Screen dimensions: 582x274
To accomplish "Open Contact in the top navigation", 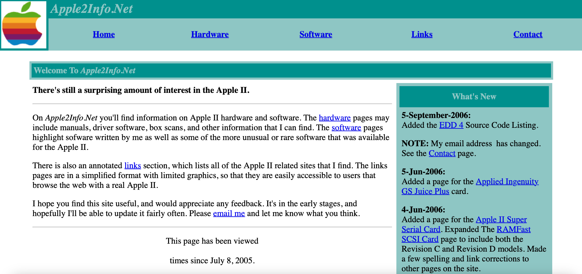I will click(x=528, y=34).
